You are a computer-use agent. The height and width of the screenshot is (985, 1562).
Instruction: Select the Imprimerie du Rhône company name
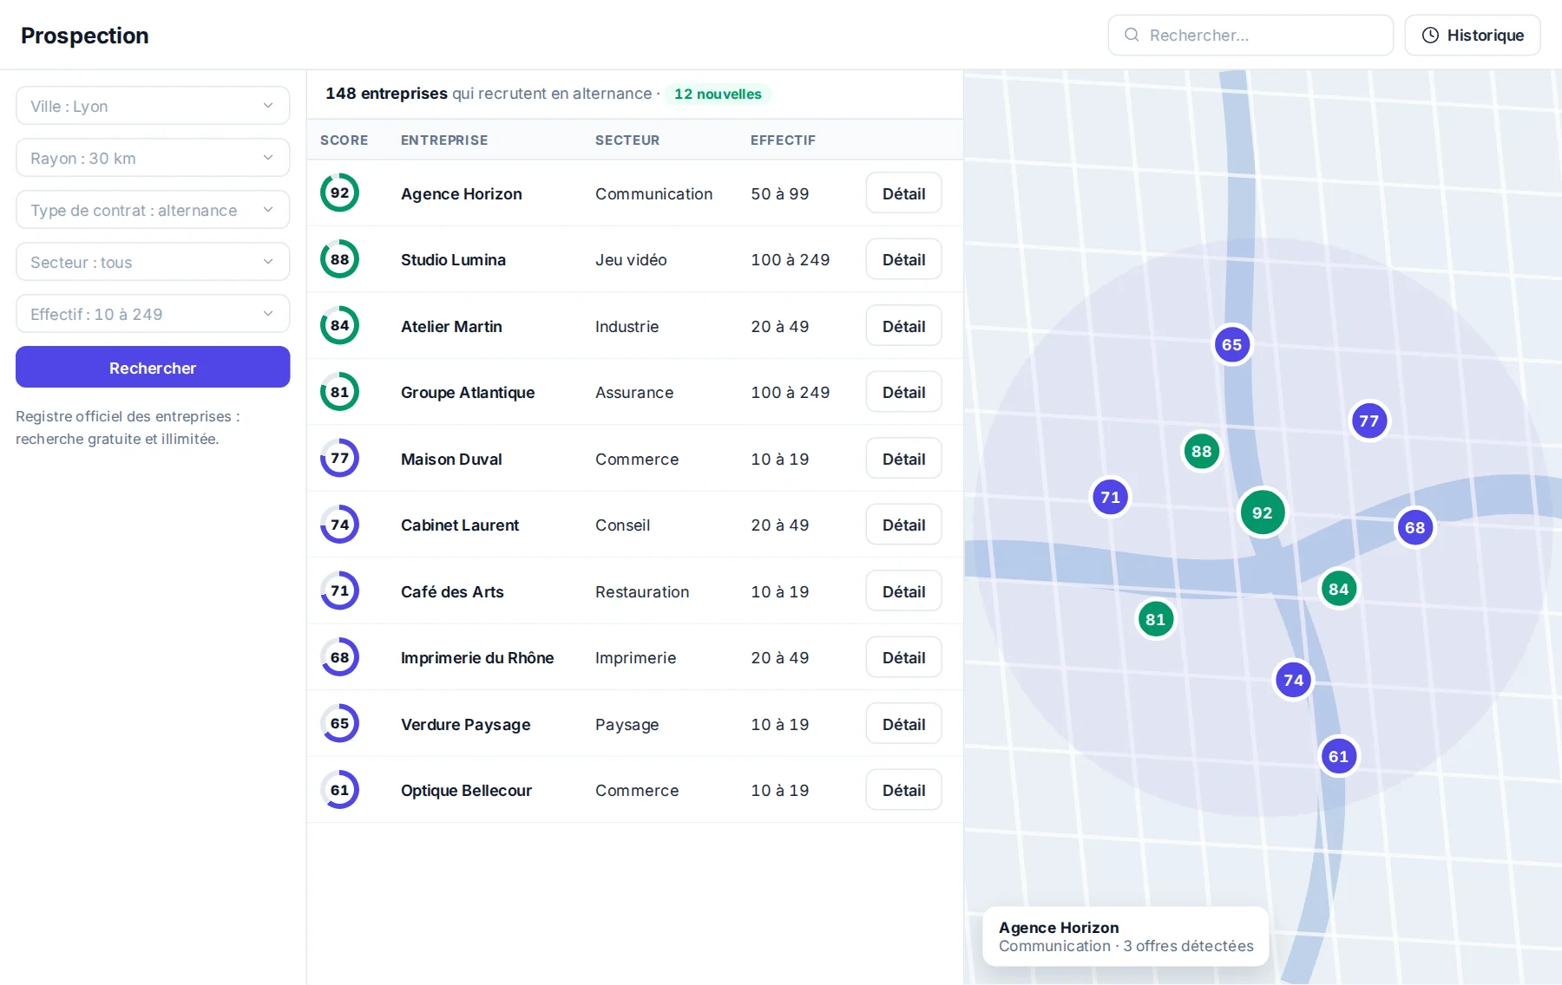point(477,657)
